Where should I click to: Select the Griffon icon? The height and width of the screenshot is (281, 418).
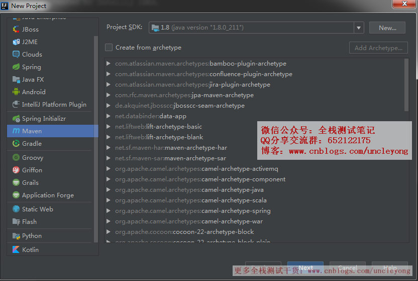point(16,170)
